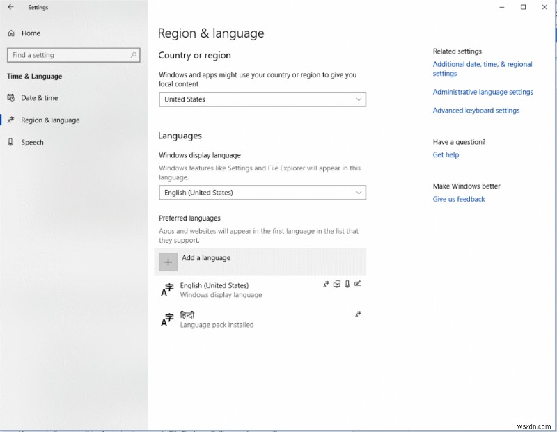Image resolution: width=557 pixels, height=432 pixels.
Task: Select Region & language in the sidebar
Action: pos(50,120)
